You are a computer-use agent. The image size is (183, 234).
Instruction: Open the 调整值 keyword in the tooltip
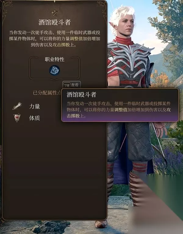click(121, 110)
